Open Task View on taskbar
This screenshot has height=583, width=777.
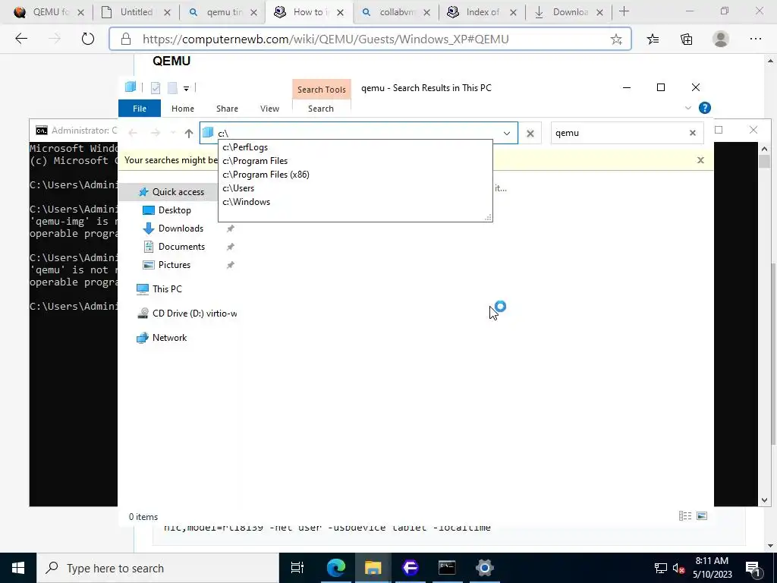(297, 568)
